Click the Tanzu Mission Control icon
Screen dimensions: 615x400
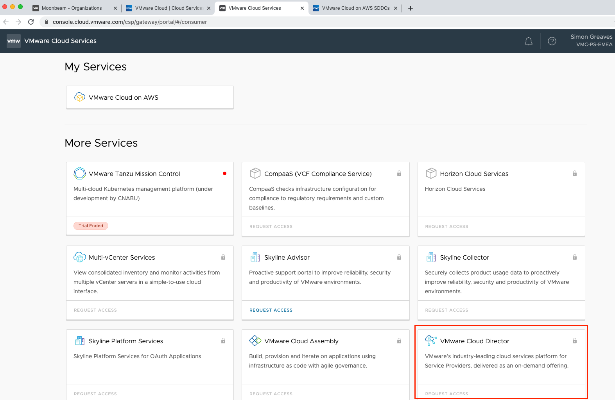point(80,173)
